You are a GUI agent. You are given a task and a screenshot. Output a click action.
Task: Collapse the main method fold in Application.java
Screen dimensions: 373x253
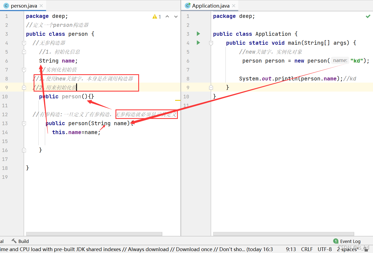(211, 43)
